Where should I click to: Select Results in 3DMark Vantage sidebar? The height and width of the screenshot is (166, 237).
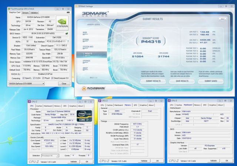(x=91, y=54)
